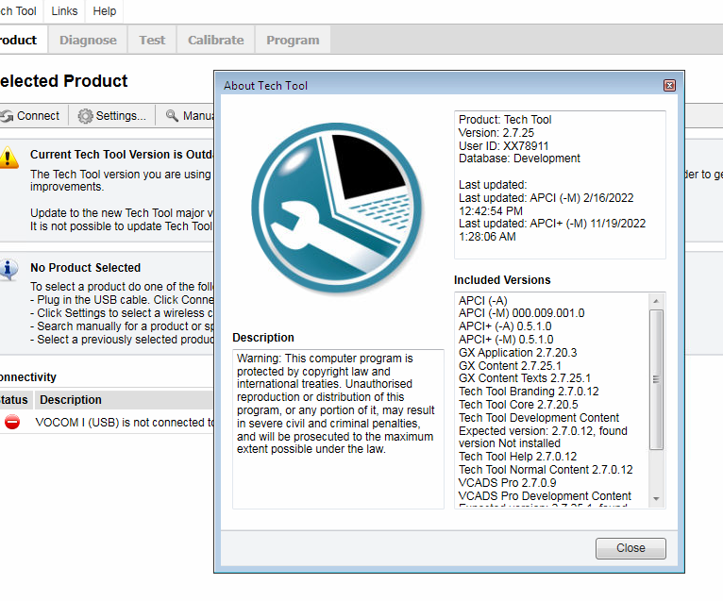The width and height of the screenshot is (723, 601).
Task: Open Settings from the toolbar
Action: coord(112,116)
